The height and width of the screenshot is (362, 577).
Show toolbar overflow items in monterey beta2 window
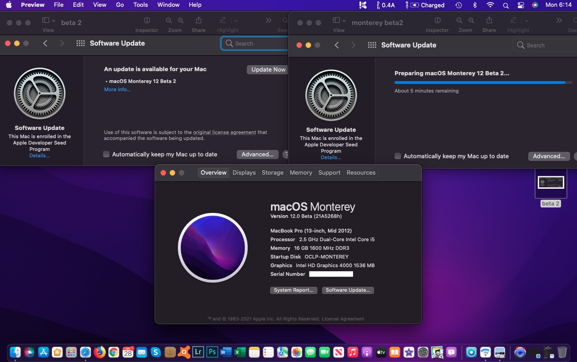tap(559, 21)
